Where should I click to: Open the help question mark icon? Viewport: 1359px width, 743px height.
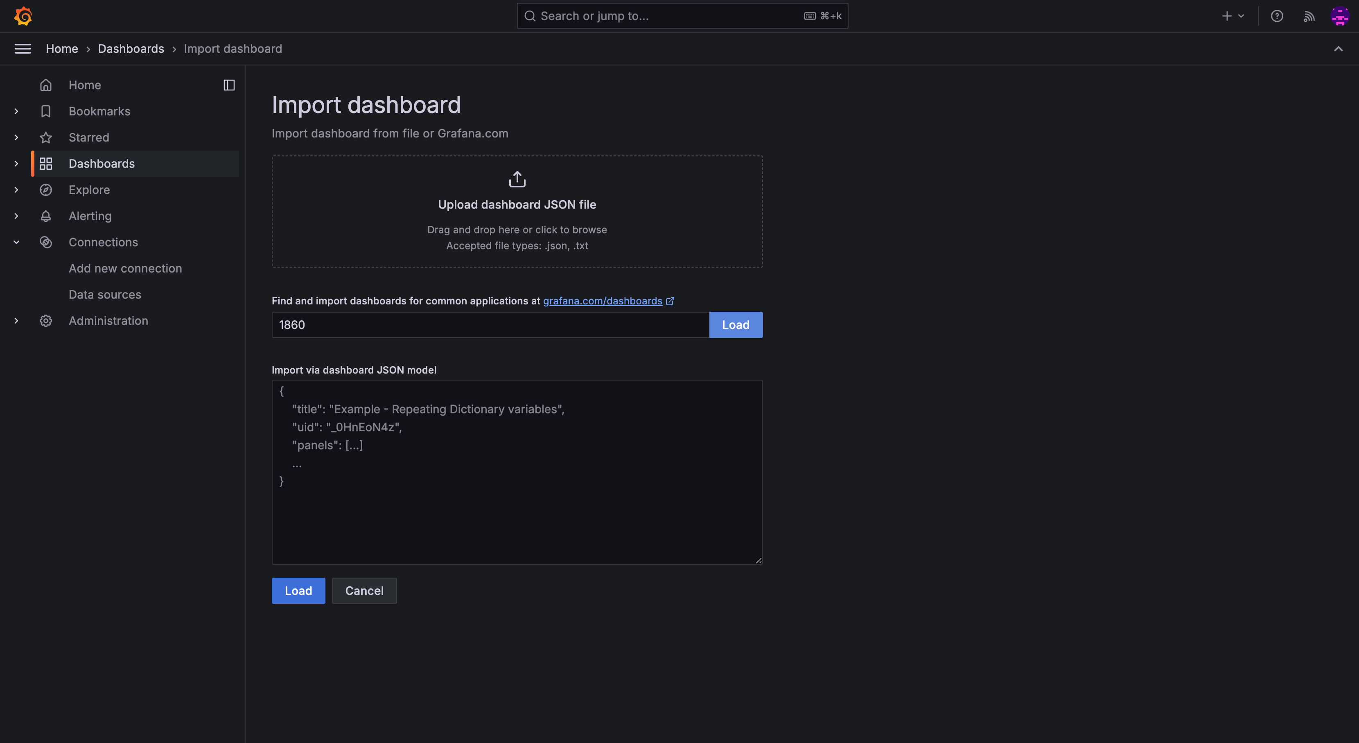tap(1277, 16)
